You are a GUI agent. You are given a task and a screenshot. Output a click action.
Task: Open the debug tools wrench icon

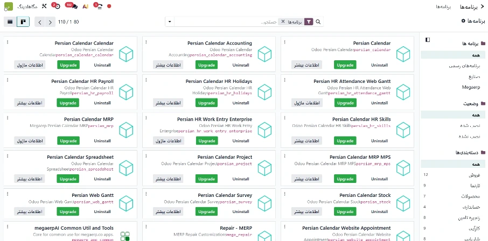click(44, 6)
